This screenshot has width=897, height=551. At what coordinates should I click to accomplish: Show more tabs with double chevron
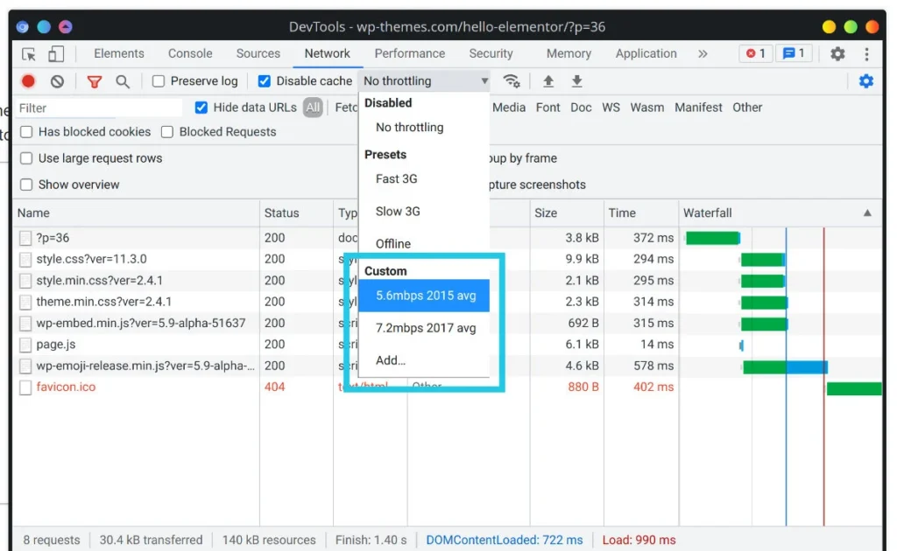pyautogui.click(x=703, y=53)
